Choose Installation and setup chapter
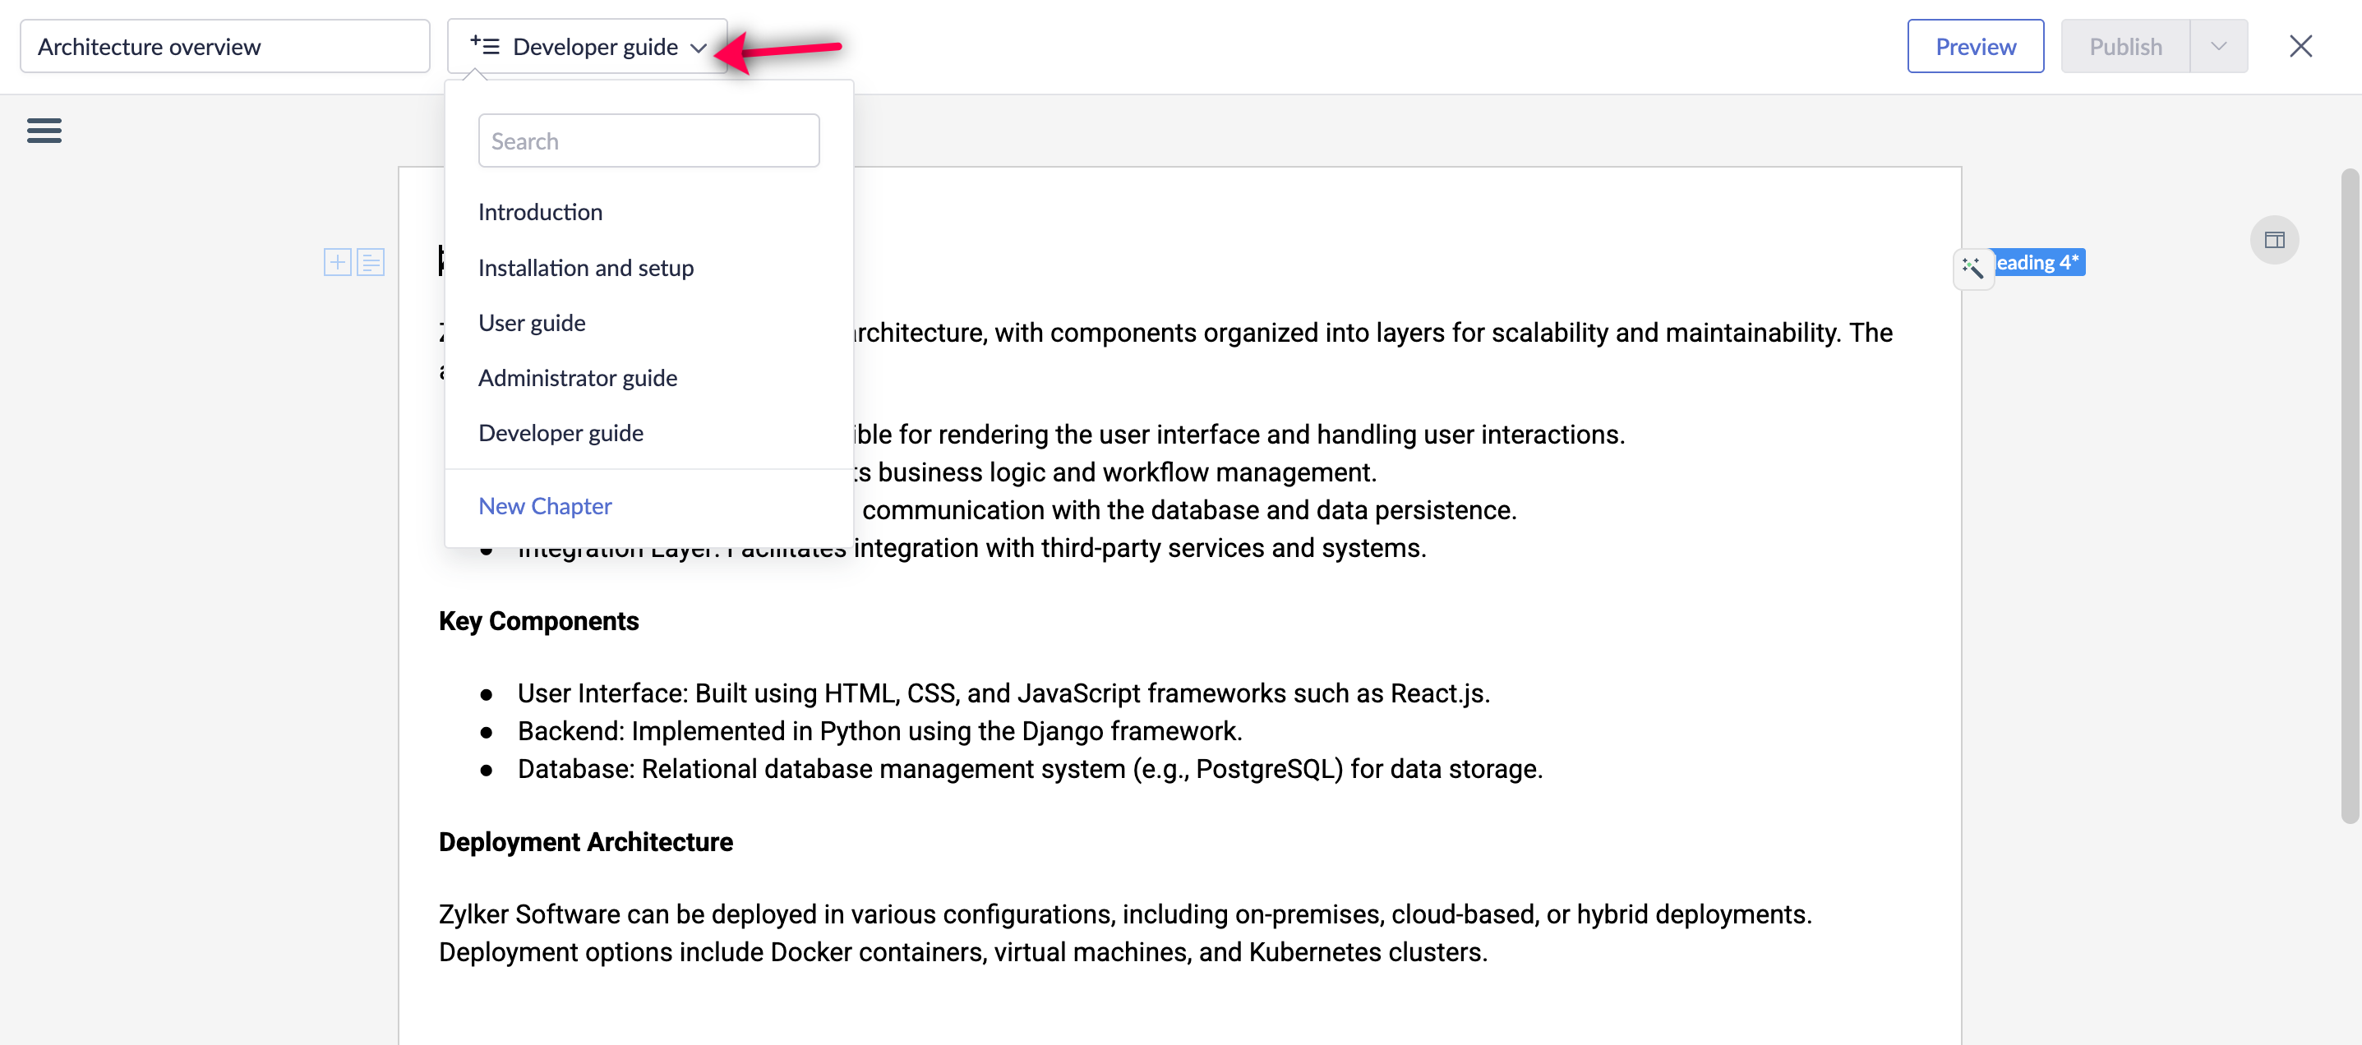The width and height of the screenshot is (2362, 1045). 586,268
